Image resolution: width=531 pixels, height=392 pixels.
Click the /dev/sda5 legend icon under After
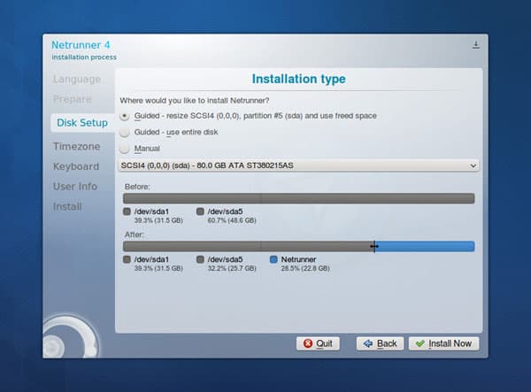201,260
